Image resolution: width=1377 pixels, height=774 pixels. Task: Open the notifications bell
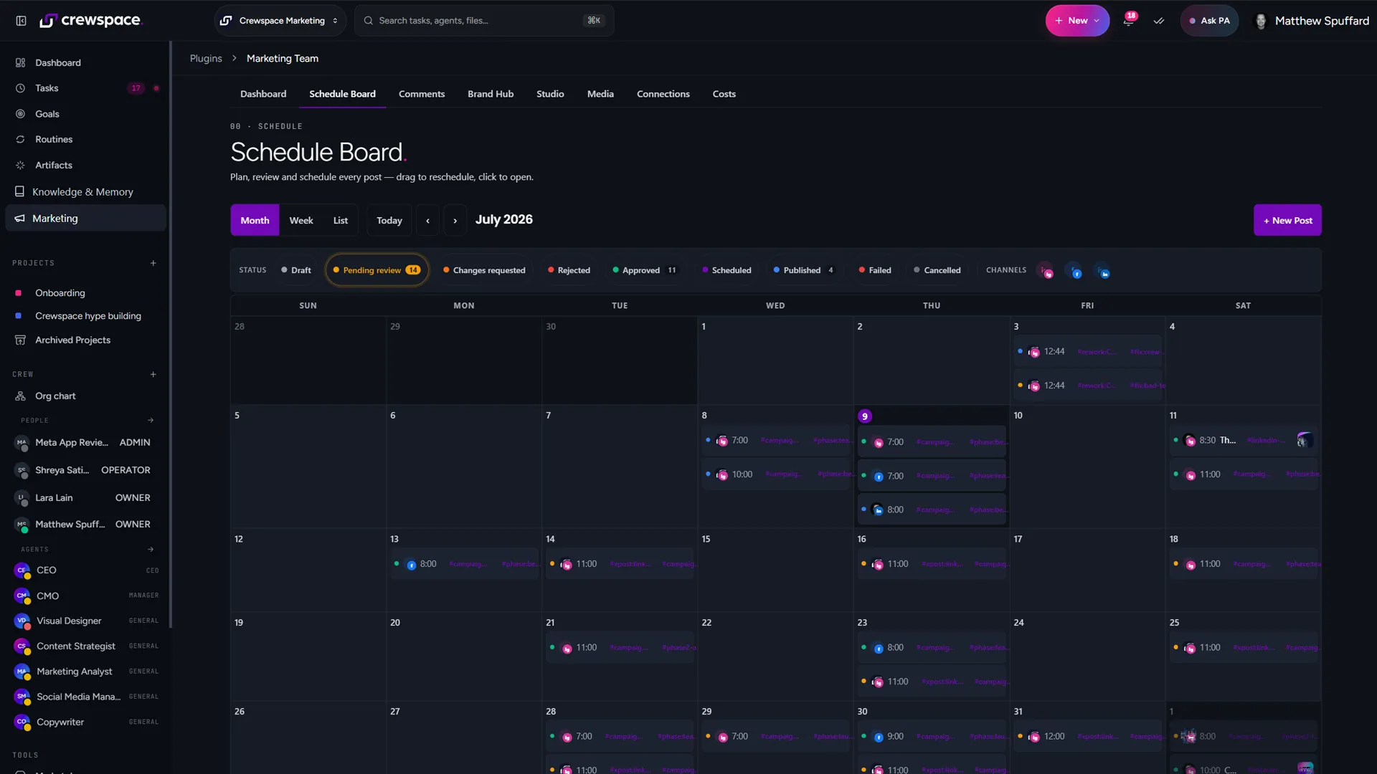click(x=1128, y=21)
